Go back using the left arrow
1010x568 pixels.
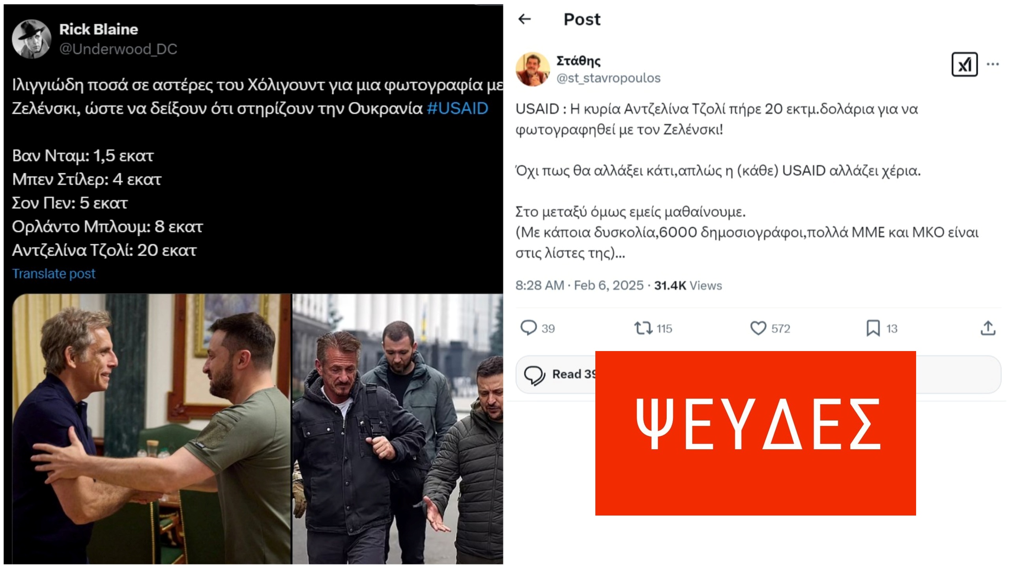tap(524, 19)
